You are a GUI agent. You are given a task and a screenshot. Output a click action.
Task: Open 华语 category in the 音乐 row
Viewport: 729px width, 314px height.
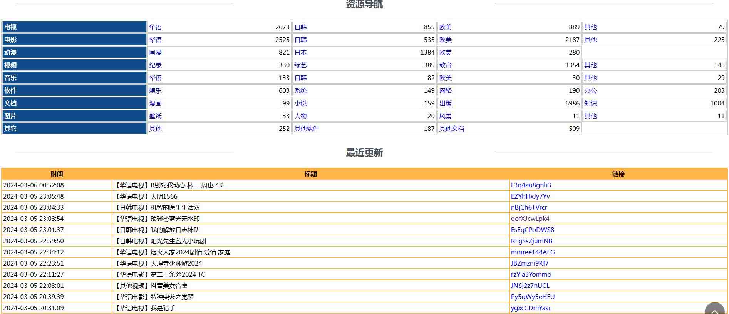pyautogui.click(x=155, y=78)
